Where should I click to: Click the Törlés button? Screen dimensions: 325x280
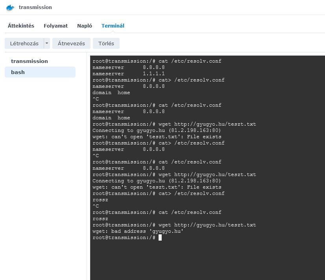[x=106, y=43]
